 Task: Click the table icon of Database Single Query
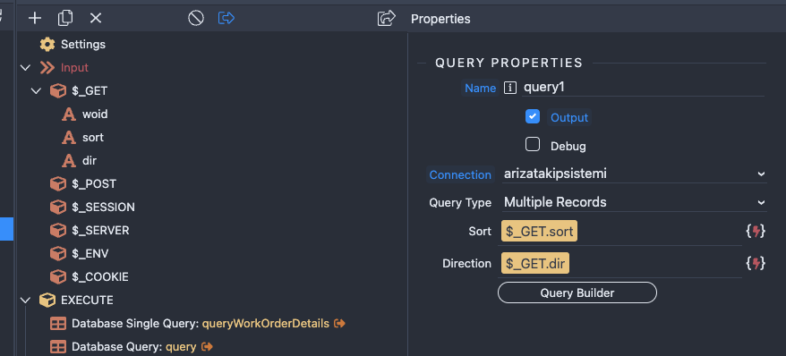[58, 324]
